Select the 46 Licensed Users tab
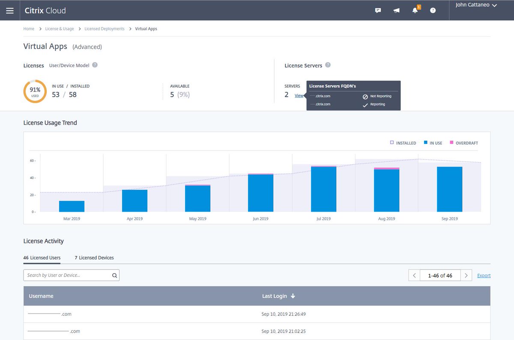The height and width of the screenshot is (340, 514). tap(42, 257)
